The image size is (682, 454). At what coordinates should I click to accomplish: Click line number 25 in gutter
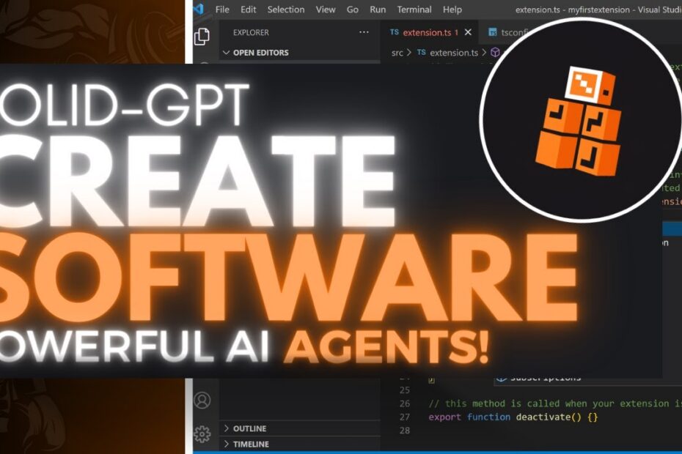(x=405, y=390)
